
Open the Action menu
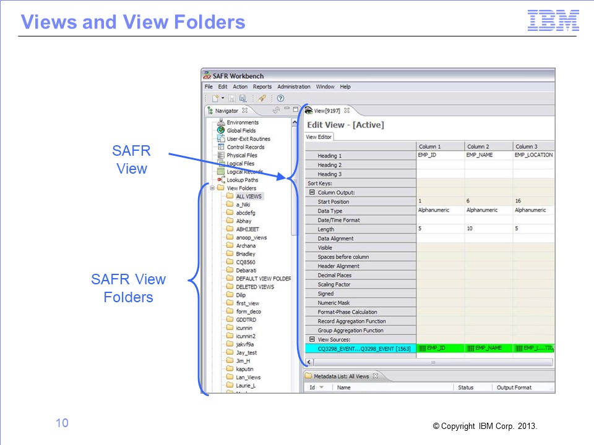point(240,87)
